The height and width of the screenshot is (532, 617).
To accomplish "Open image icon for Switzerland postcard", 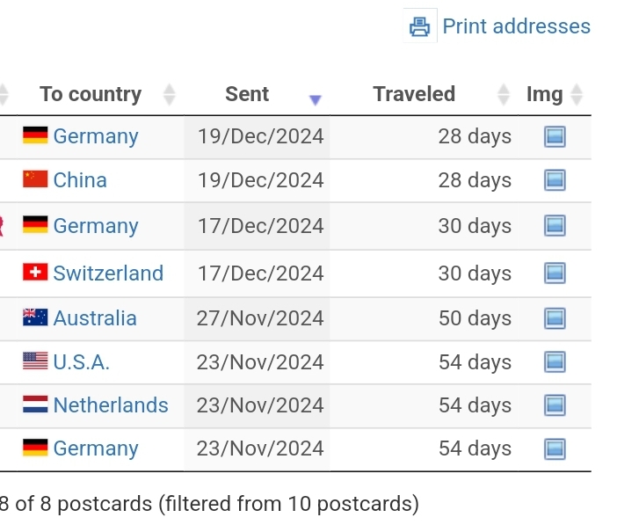I will coord(555,273).
